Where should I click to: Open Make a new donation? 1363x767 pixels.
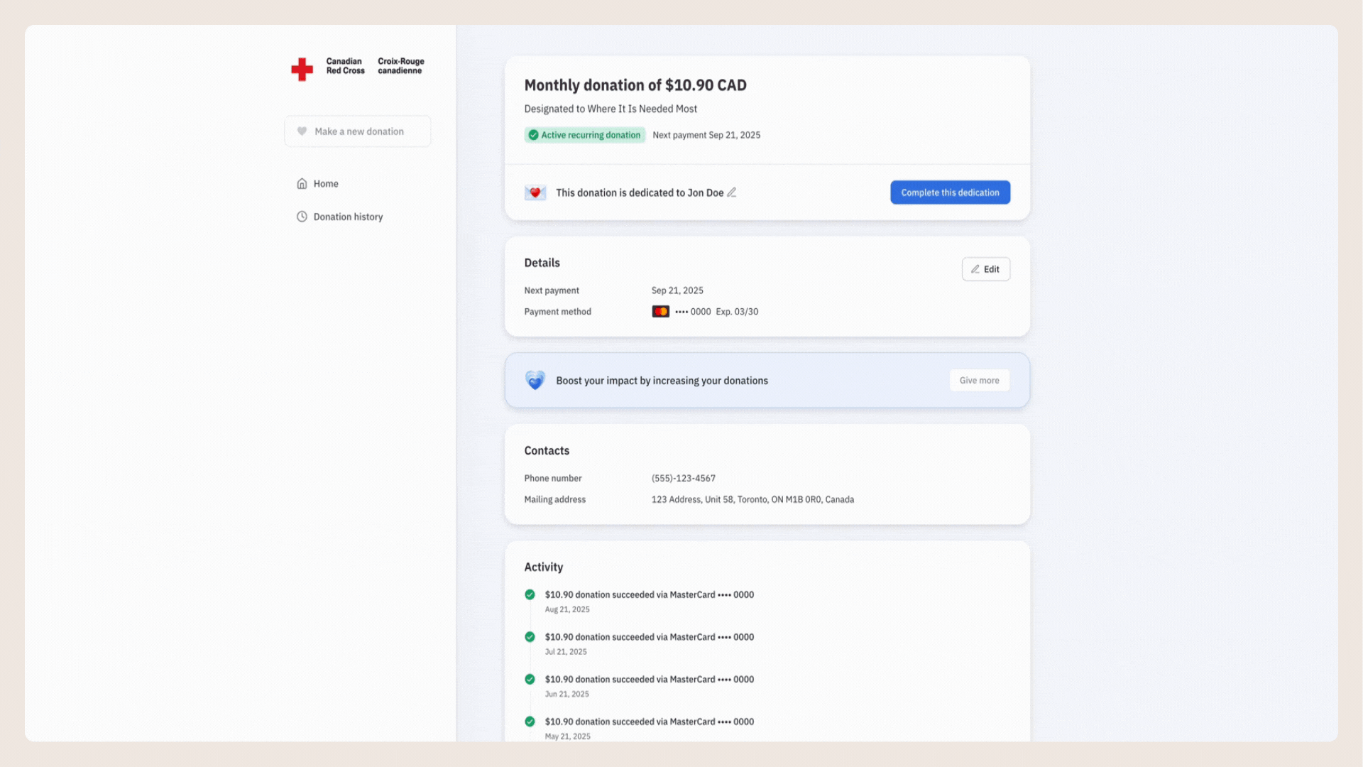358,131
